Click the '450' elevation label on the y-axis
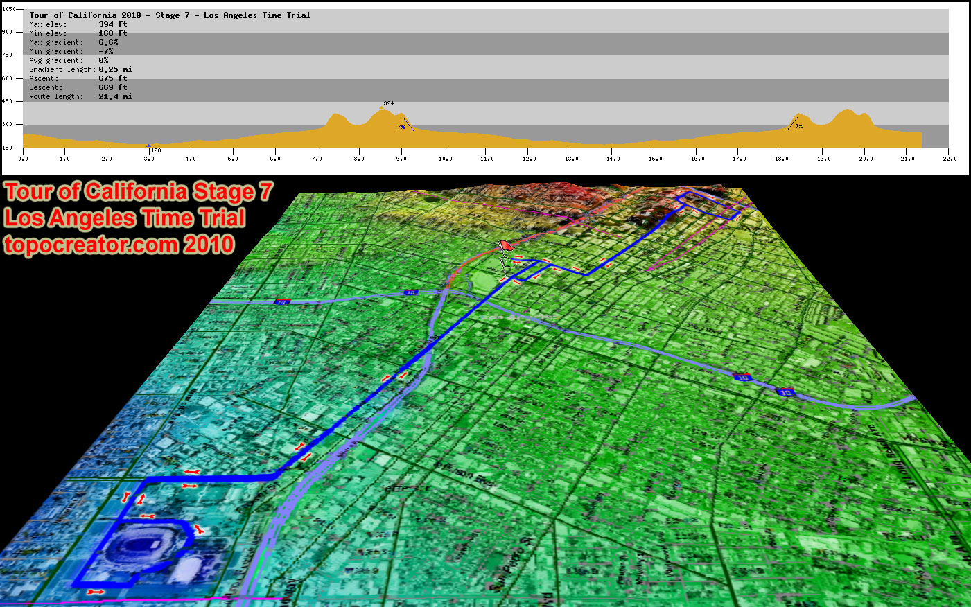Viewport: 971px width, 607px height. [7, 102]
